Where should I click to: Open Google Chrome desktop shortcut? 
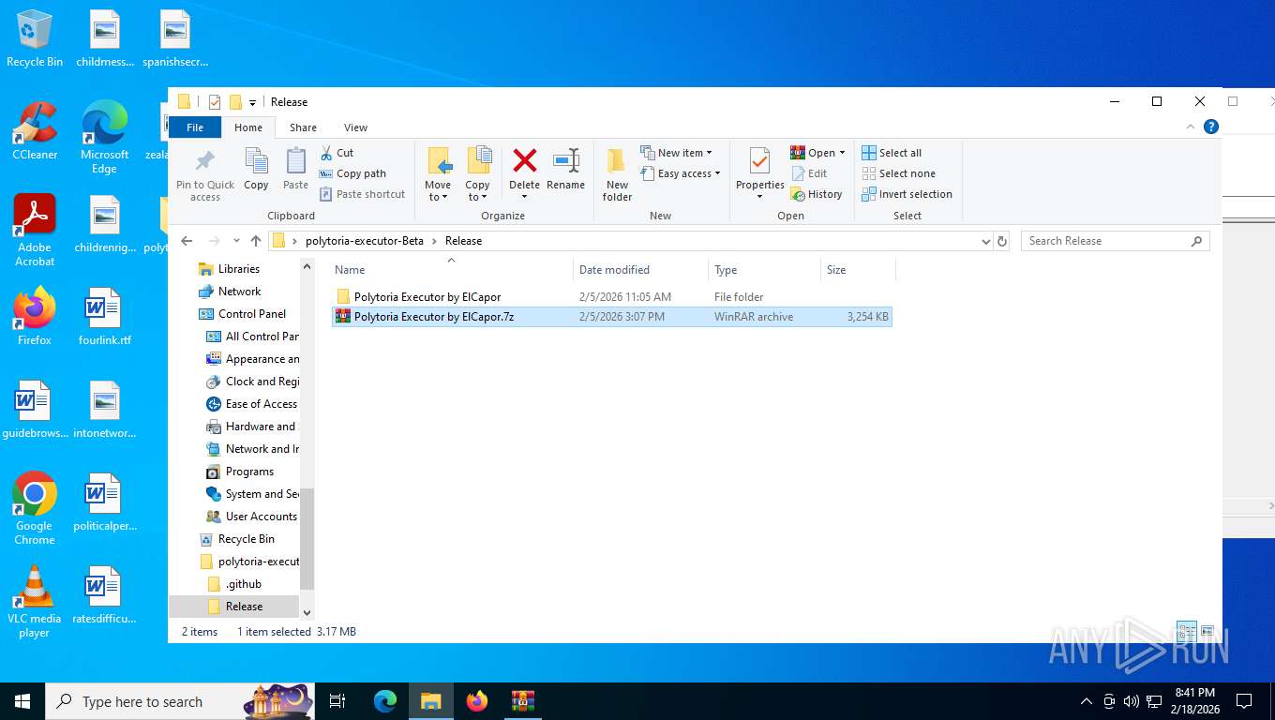[35, 508]
